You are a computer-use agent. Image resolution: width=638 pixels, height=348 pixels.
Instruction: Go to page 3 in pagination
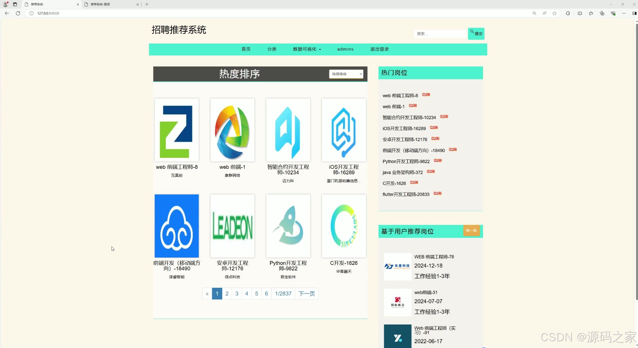click(x=237, y=294)
